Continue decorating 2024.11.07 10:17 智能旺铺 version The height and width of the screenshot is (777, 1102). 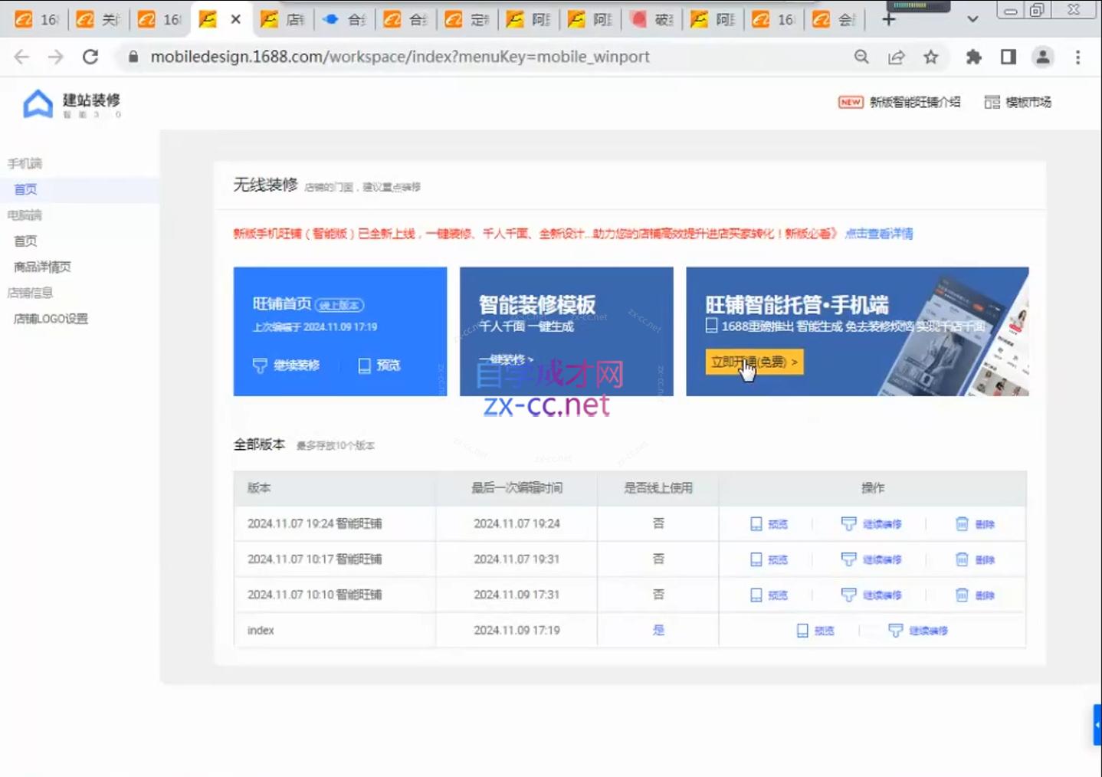[x=871, y=559]
